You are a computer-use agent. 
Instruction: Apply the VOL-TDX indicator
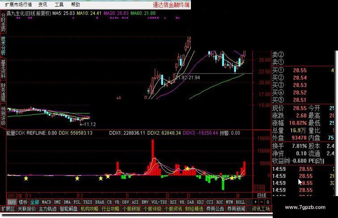point(159,202)
